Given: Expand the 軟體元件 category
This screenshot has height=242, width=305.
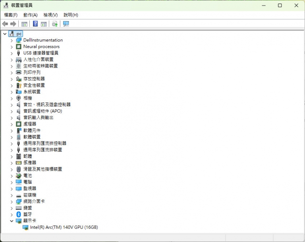Looking at the screenshot, I should click(x=12, y=131).
